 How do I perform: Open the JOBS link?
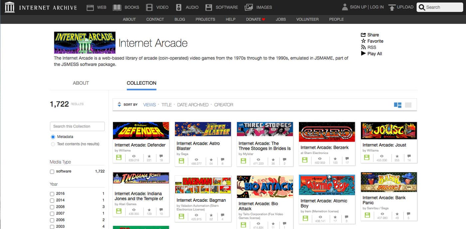tap(281, 19)
